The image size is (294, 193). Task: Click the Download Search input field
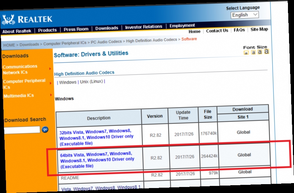pos(22,130)
